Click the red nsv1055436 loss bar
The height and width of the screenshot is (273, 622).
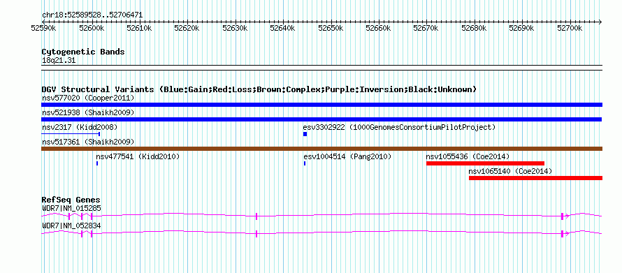click(485, 163)
